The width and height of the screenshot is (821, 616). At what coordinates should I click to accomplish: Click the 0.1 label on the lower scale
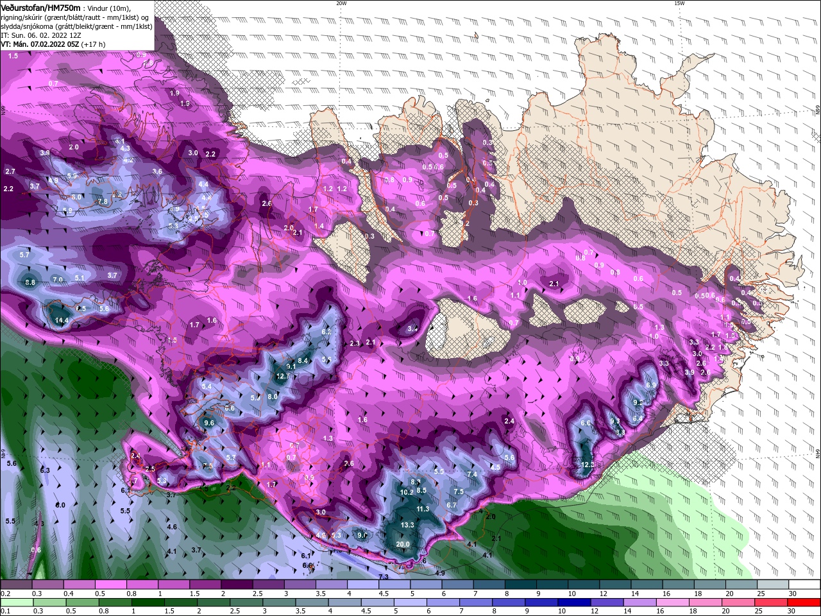(x=6, y=611)
